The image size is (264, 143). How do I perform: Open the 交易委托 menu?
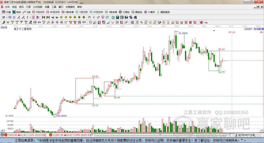tap(70, 7)
